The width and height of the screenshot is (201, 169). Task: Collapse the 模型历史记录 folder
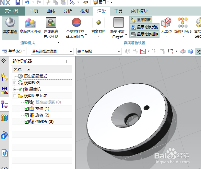[x=15, y=96]
